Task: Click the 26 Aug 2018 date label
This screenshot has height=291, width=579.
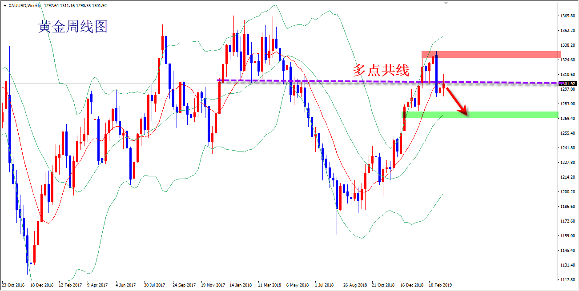Action: point(354,285)
